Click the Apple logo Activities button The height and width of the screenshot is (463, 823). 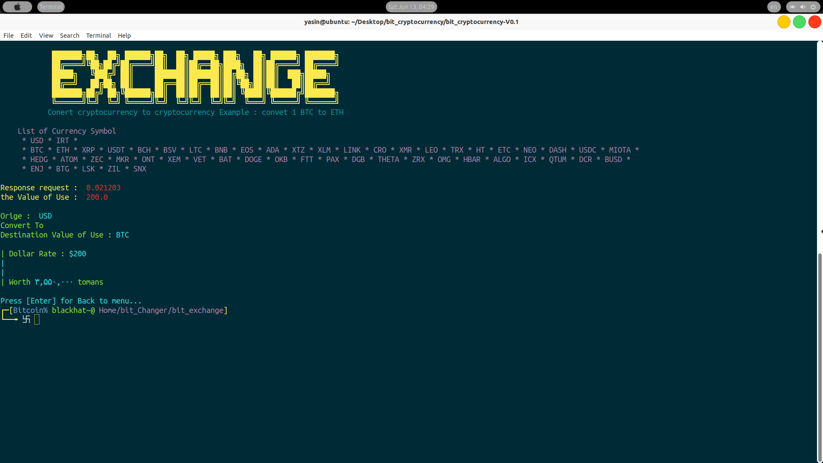[17, 7]
